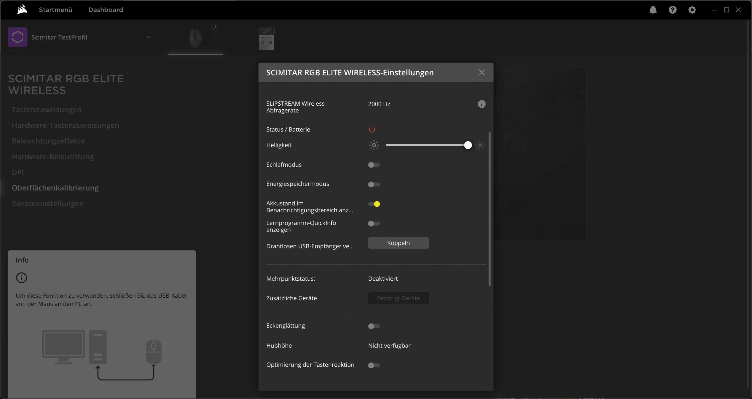
Task: Click the polling rate info icon
Action: (x=481, y=104)
